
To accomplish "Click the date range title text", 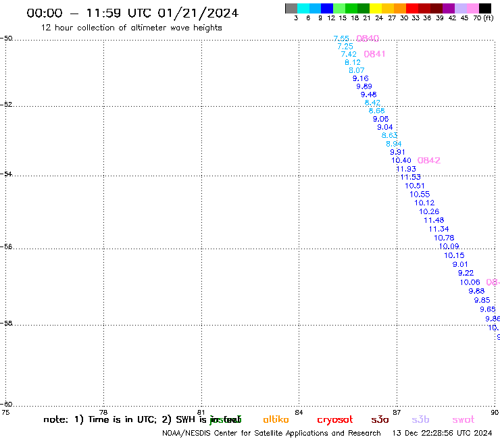I will tap(132, 13).
